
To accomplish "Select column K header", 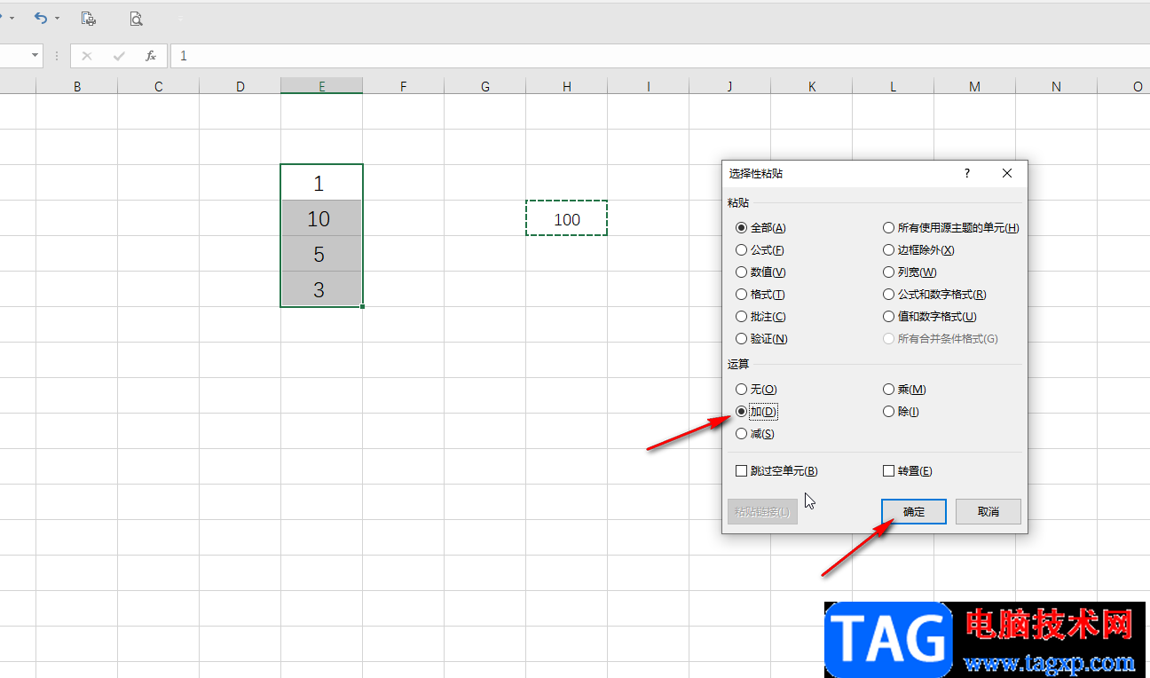I will [812, 86].
